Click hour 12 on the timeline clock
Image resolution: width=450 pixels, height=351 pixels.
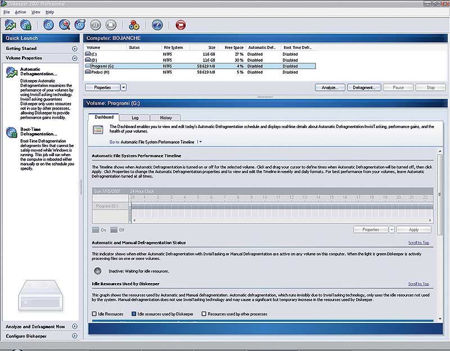[x=291, y=198]
